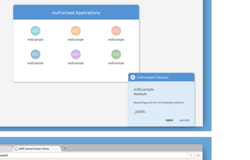The image size is (250, 160).
Task: Click the page icon on SAFE Authenticator tab
Action: pos(16,149)
